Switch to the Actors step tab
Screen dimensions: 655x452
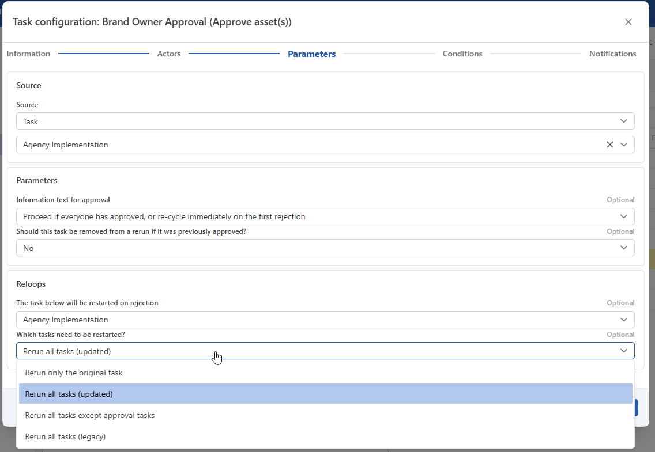[x=169, y=54]
